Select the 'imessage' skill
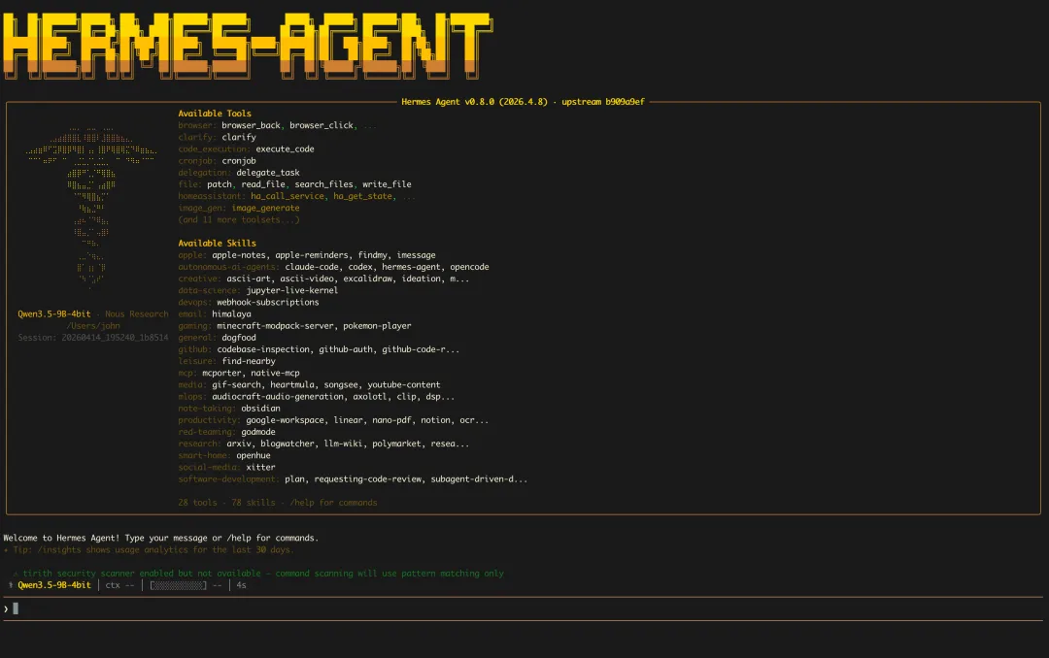The width and height of the screenshot is (1049, 658). click(416, 255)
